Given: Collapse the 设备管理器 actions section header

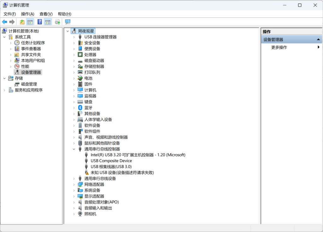Looking at the screenshot, I should pyautogui.click(x=318, y=39).
